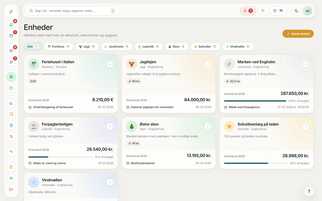This screenshot has height=201, width=322.
Task: Click the sun icon on Solcelleanlæg card
Action: [229, 126]
